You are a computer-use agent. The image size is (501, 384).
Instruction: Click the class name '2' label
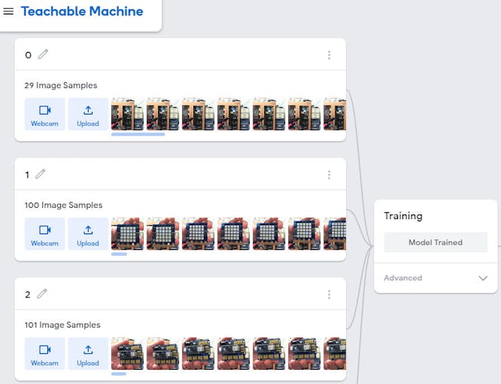point(28,294)
